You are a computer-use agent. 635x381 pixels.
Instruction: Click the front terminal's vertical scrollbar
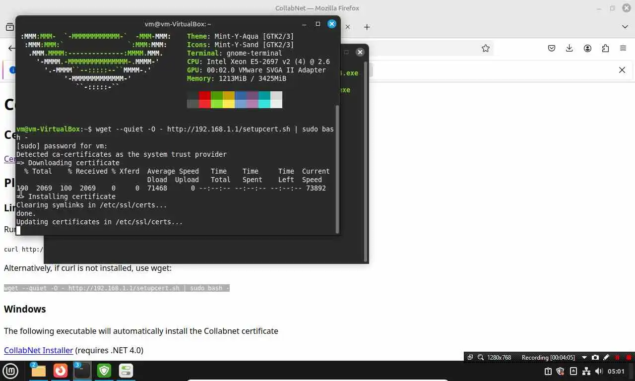[338, 169]
